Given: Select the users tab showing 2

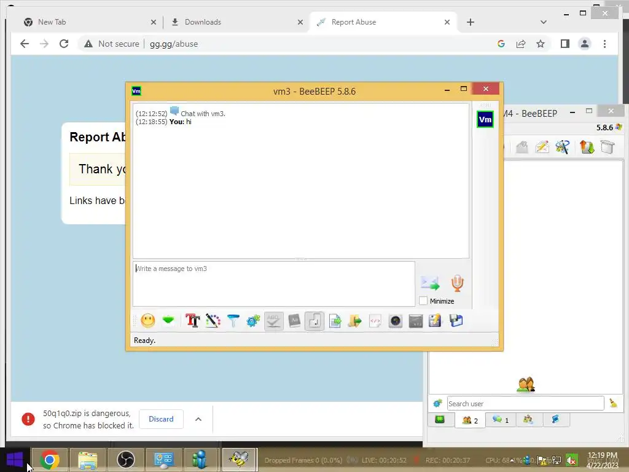Looking at the screenshot, I should click(x=470, y=420).
